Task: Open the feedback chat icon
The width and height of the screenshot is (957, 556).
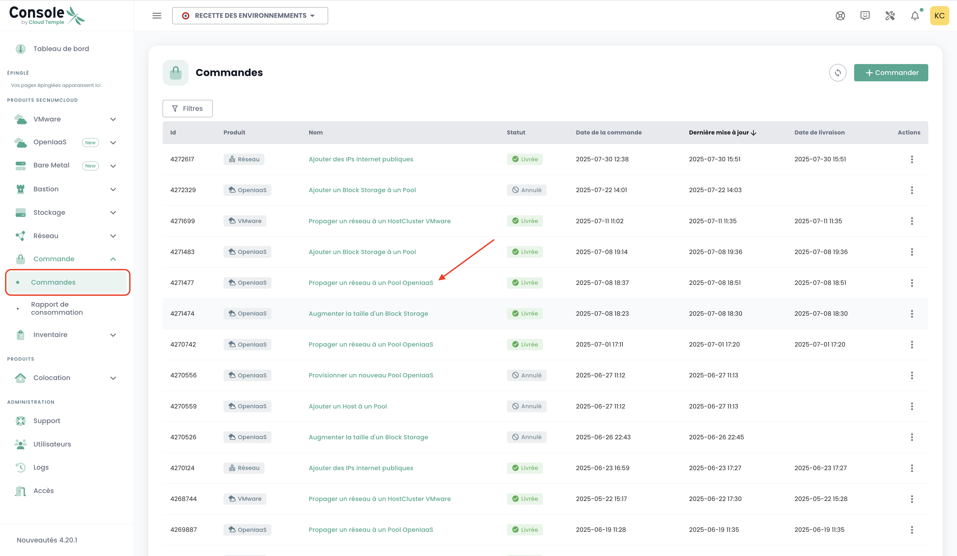Action: [865, 16]
